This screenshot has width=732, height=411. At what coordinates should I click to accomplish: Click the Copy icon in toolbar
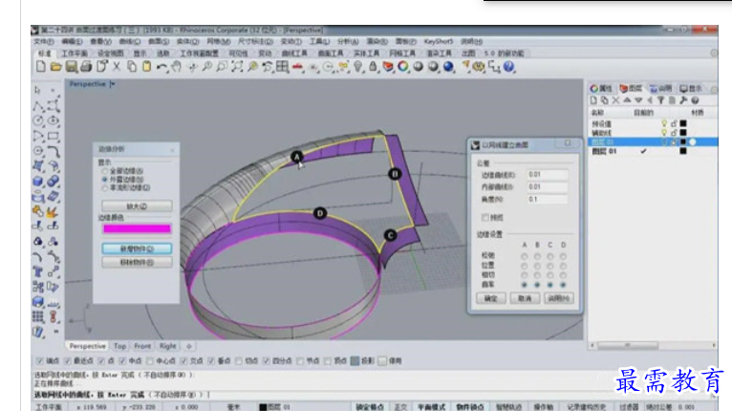tap(132, 67)
